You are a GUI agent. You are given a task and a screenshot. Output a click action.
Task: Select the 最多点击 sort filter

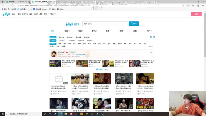[61, 37]
